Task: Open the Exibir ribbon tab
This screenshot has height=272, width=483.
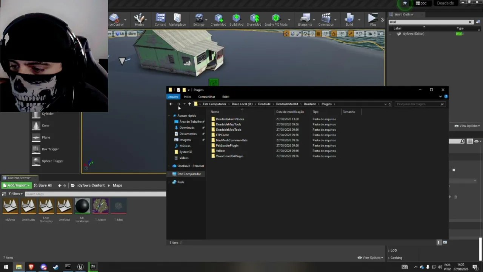Action: pyautogui.click(x=226, y=97)
